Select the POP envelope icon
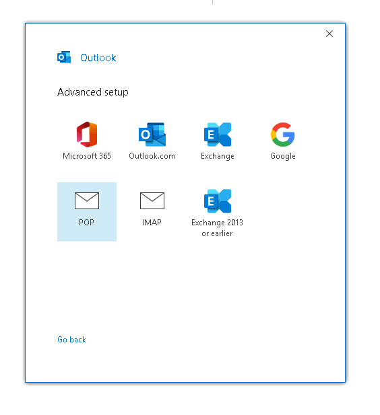 tap(87, 201)
